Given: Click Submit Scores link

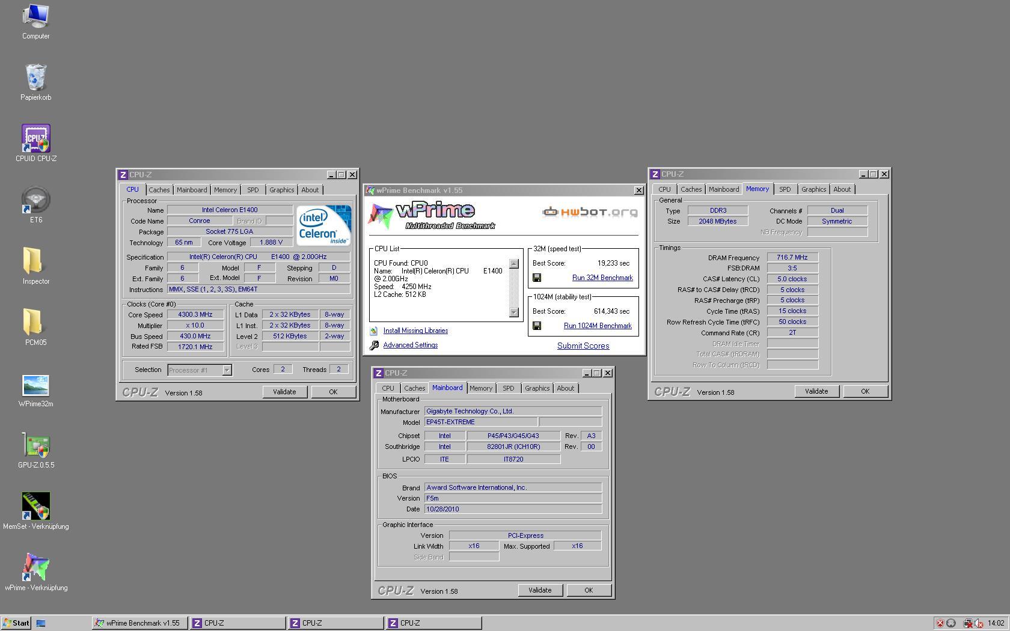Looking at the screenshot, I should click(583, 346).
